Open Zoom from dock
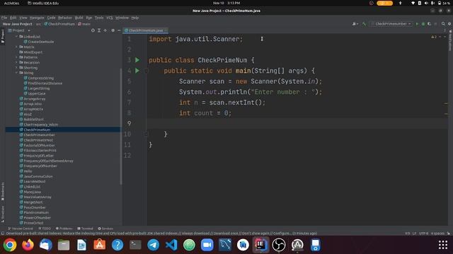The width and height of the screenshot is (453, 254). click(x=207, y=245)
